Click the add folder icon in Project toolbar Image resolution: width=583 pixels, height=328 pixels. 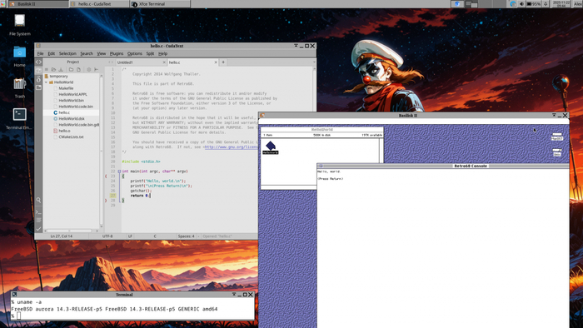(x=71, y=69)
